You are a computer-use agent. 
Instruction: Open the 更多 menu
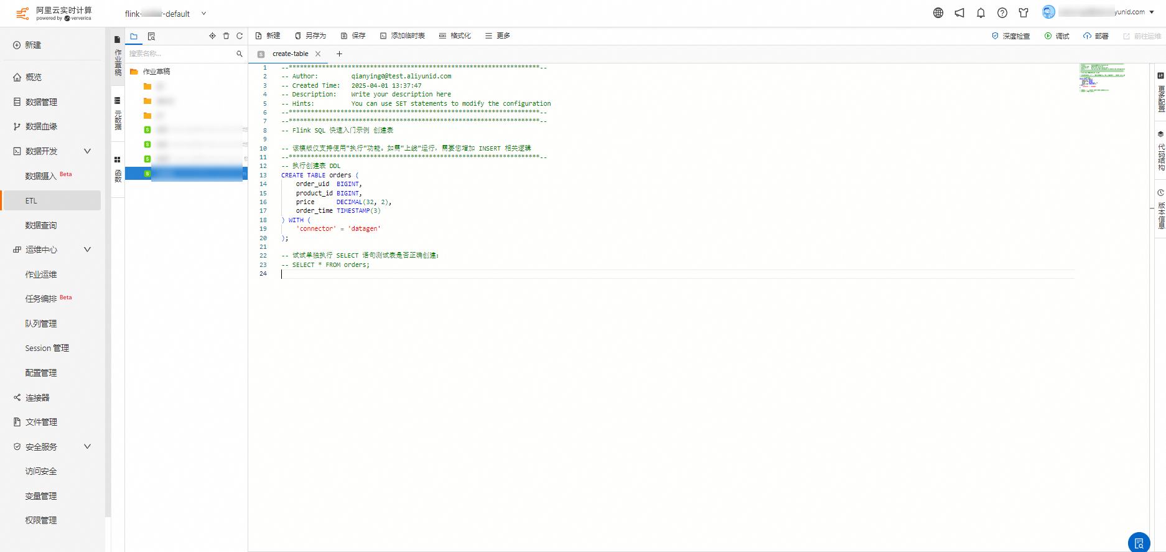coord(498,36)
